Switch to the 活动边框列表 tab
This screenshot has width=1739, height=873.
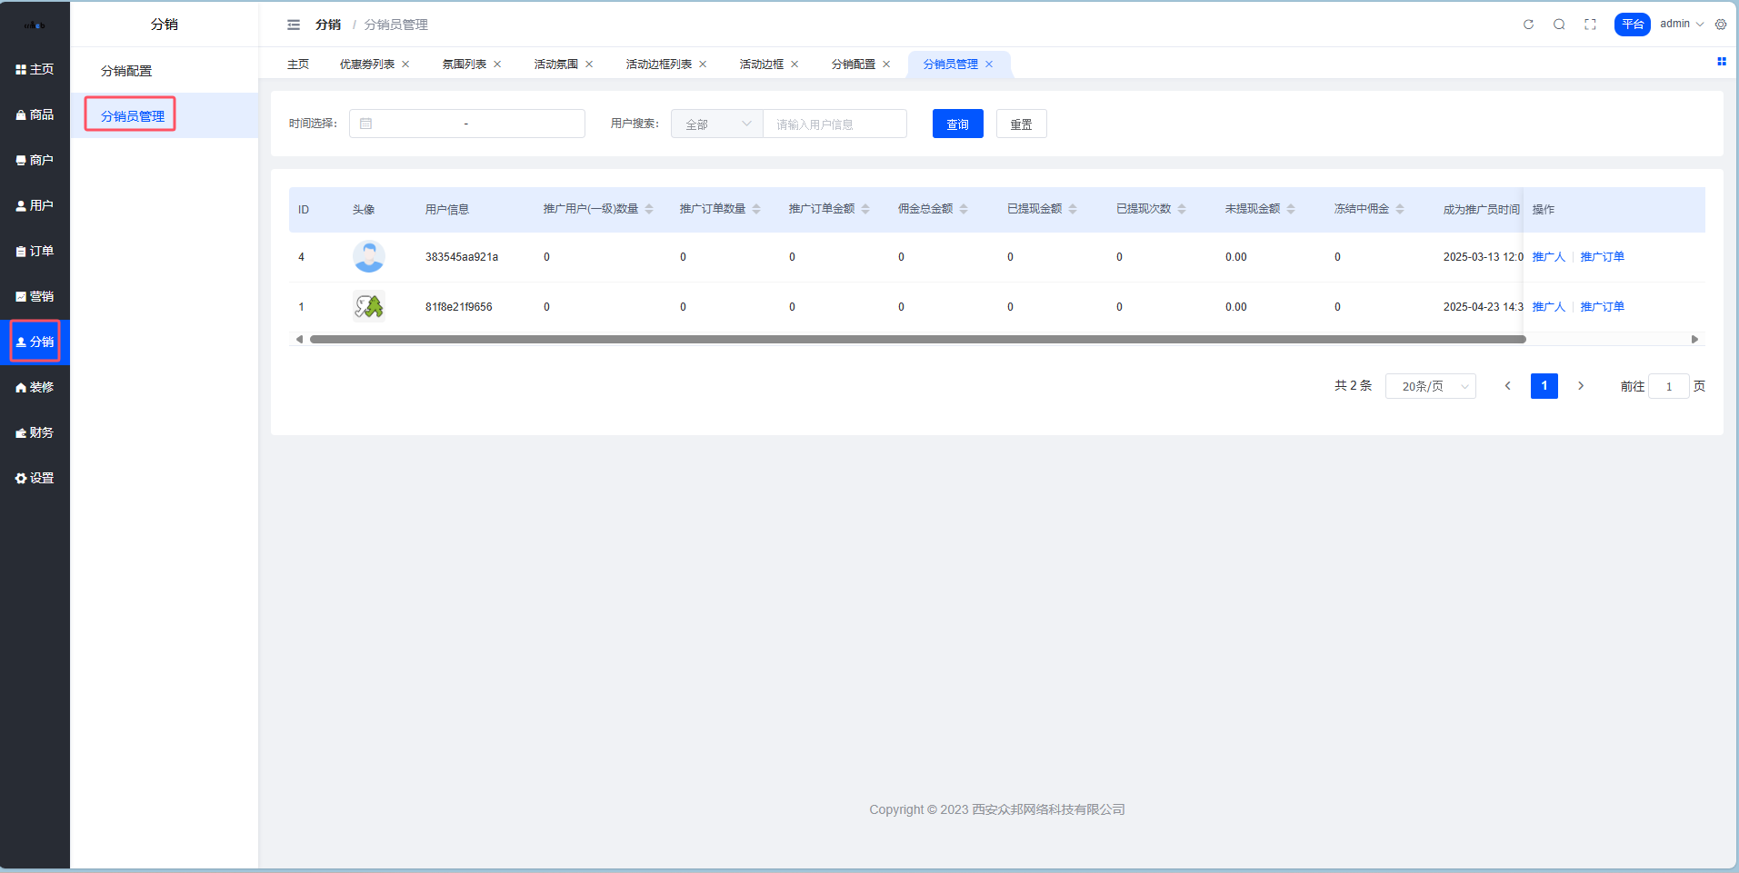tap(658, 64)
